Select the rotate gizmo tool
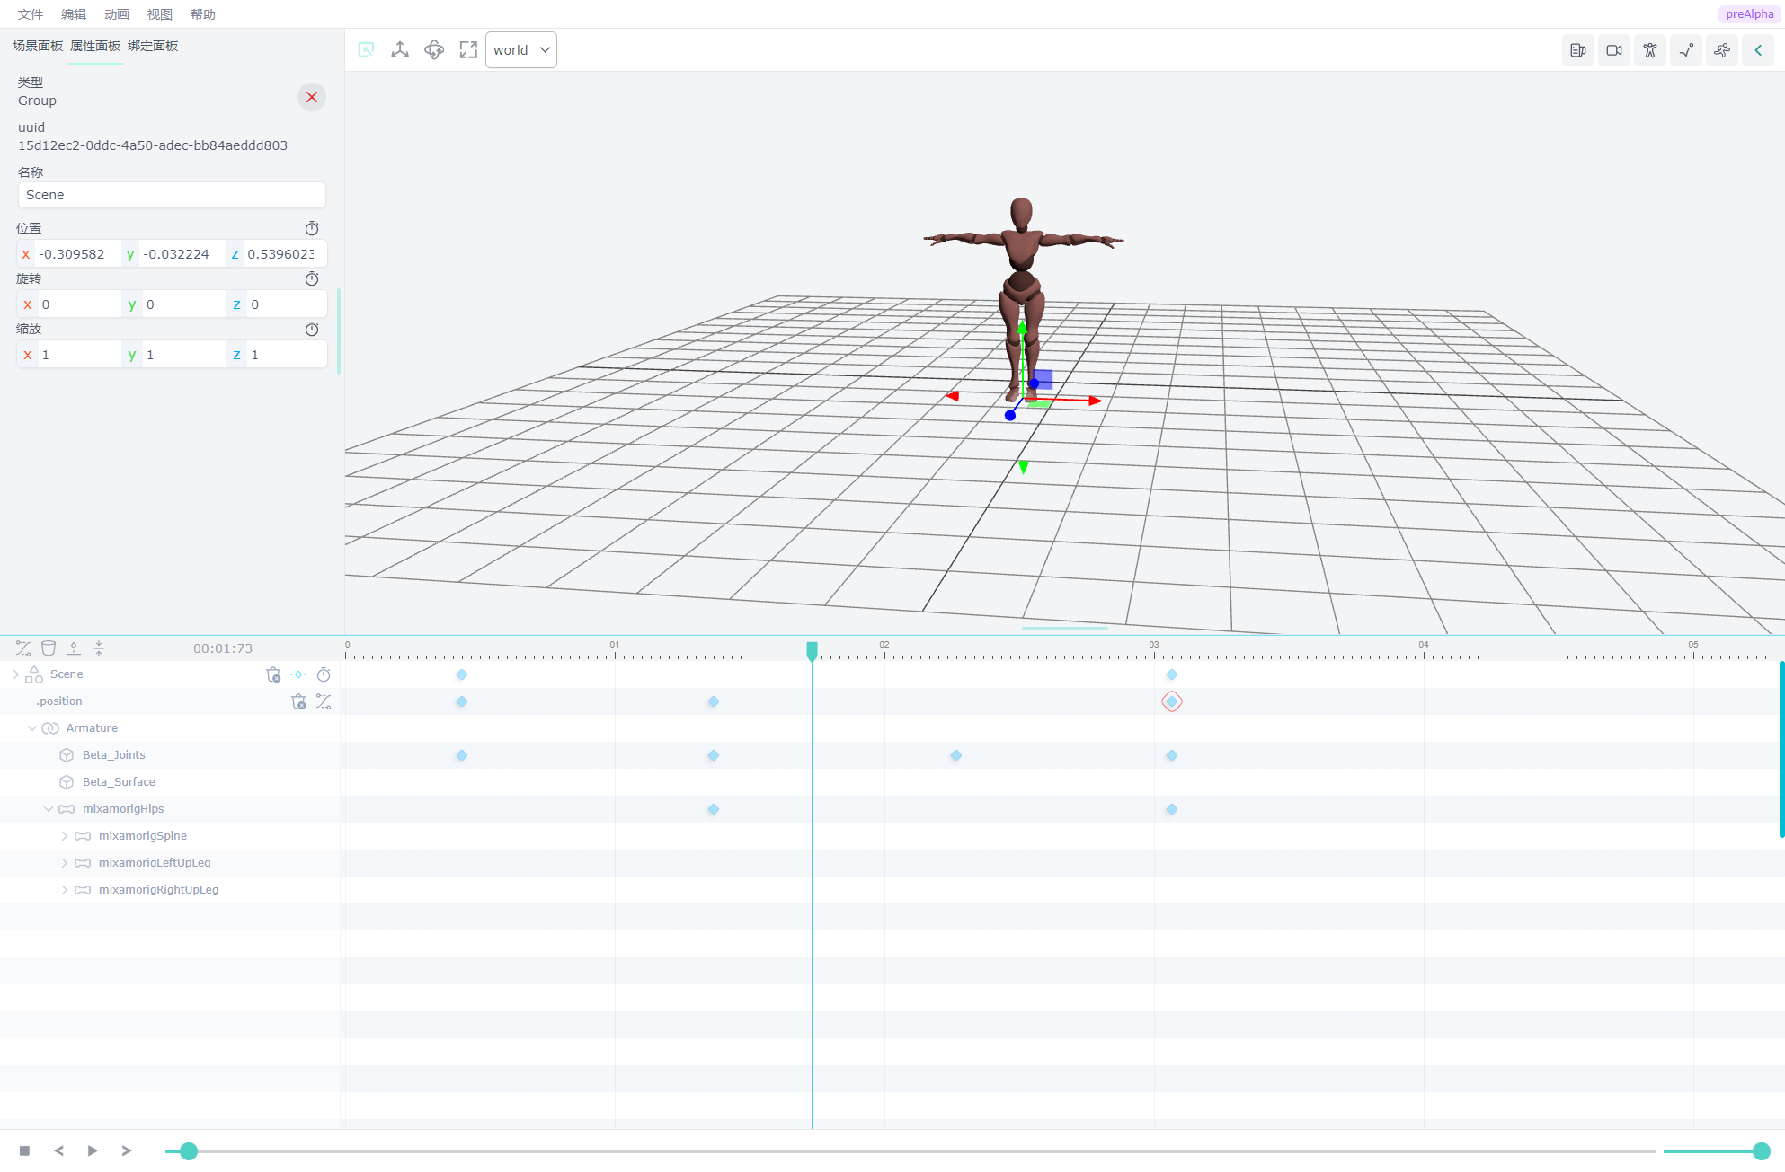Viewport: 1785px width, 1172px height. tap(434, 50)
